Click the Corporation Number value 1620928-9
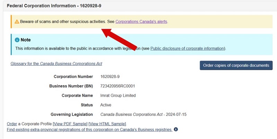The height and width of the screenshot is (139, 277). point(110,76)
